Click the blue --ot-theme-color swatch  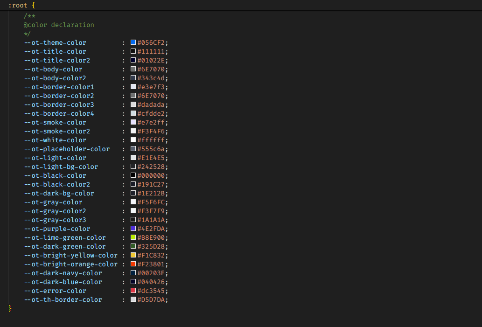click(133, 42)
